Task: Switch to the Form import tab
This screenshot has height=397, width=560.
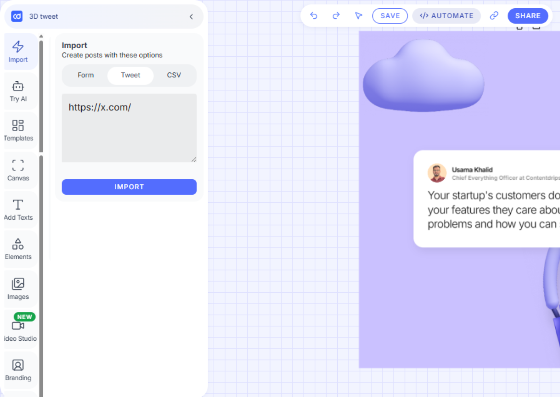Action: 86,75
